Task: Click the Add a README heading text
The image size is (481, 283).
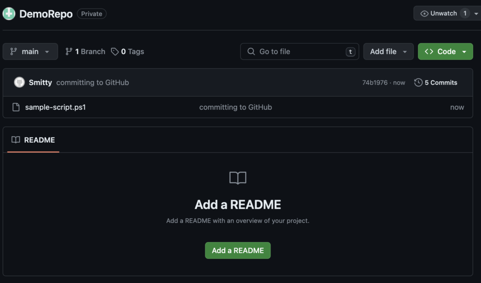Action: (238, 205)
